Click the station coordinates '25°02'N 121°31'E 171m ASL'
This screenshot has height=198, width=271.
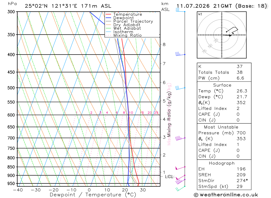pyautogui.click(x=68, y=6)
